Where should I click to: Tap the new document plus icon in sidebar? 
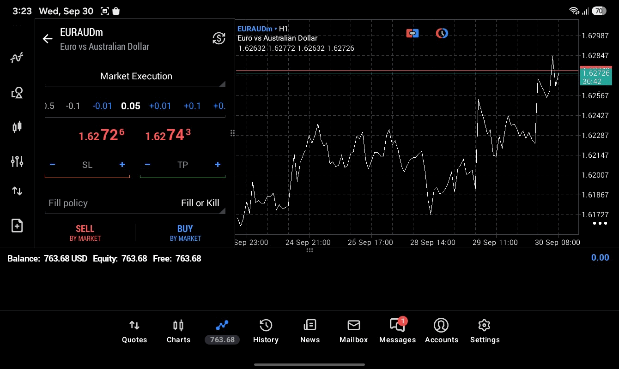(x=17, y=226)
